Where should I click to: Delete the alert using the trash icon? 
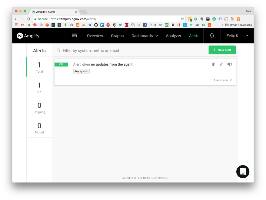[x=213, y=64]
